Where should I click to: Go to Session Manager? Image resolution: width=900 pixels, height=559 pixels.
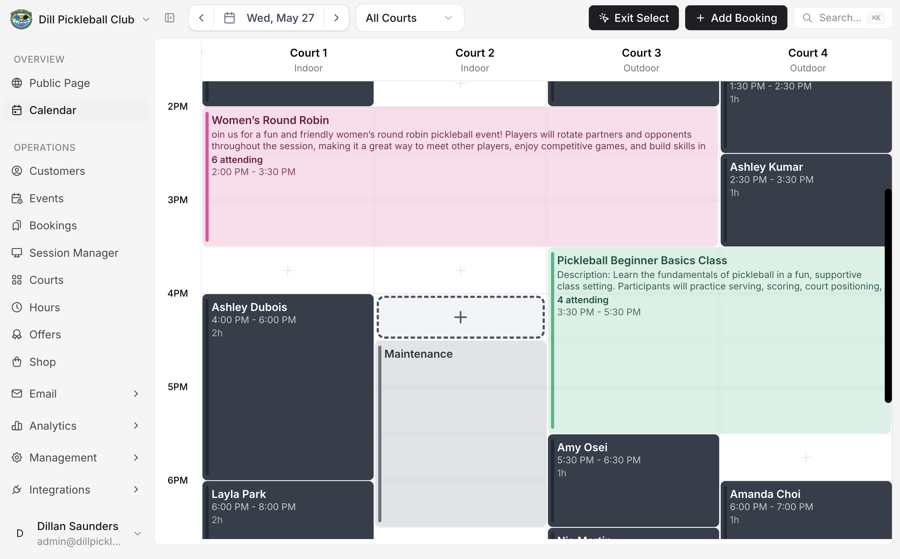76,253
